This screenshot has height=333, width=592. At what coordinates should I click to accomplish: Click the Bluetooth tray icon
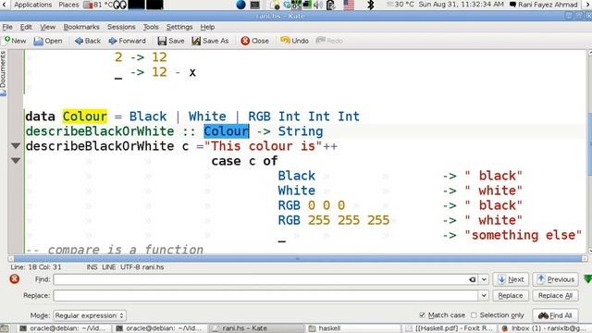(x=371, y=5)
